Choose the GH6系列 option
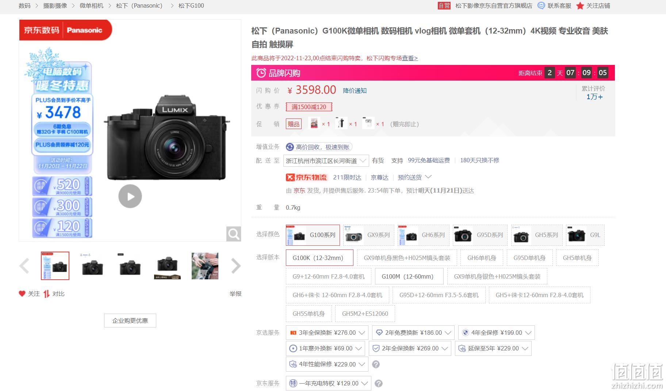 point(424,235)
